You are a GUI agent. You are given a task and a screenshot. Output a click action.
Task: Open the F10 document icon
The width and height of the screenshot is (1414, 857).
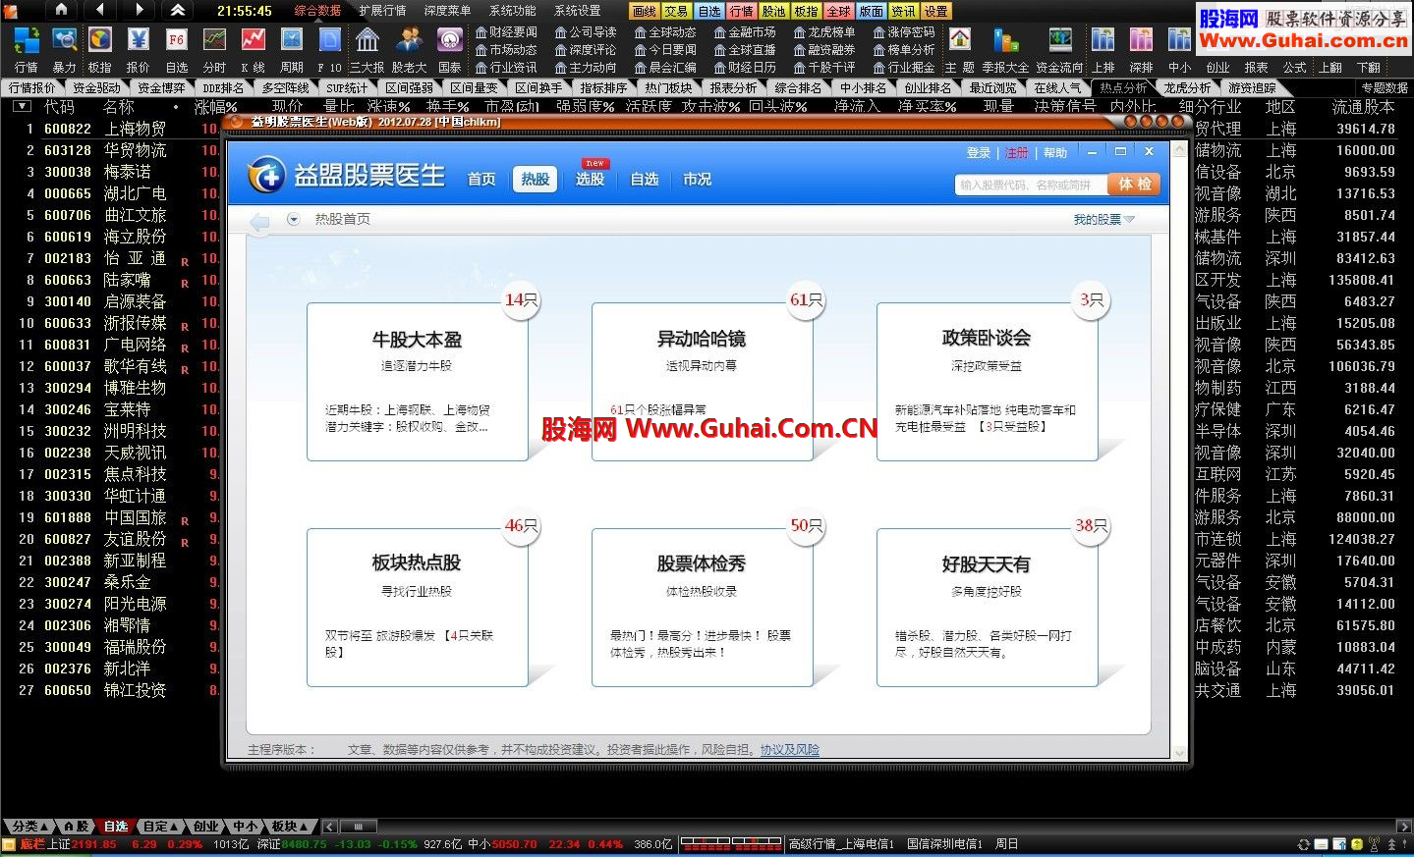[x=330, y=40]
